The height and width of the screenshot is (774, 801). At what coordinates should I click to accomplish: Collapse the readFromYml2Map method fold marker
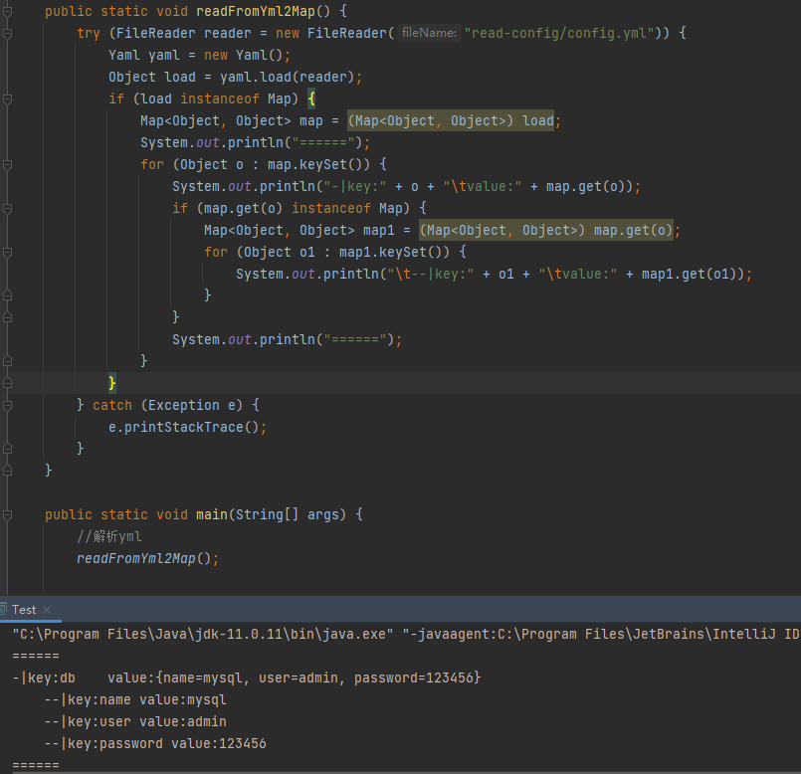[7, 11]
